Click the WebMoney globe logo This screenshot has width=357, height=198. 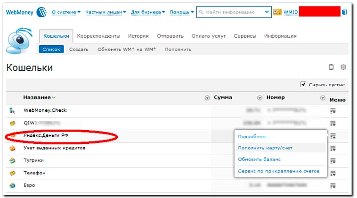click(41, 12)
